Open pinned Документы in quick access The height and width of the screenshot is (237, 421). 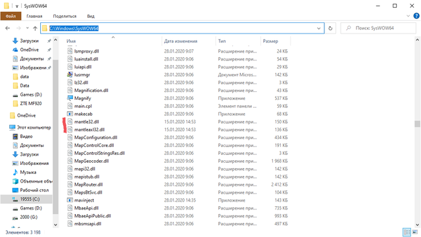click(32, 58)
